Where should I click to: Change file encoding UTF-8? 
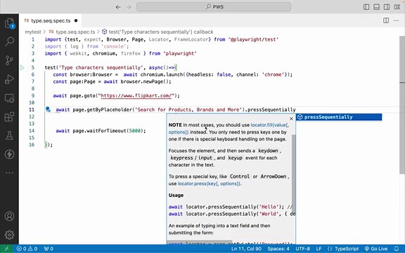coord(303,249)
